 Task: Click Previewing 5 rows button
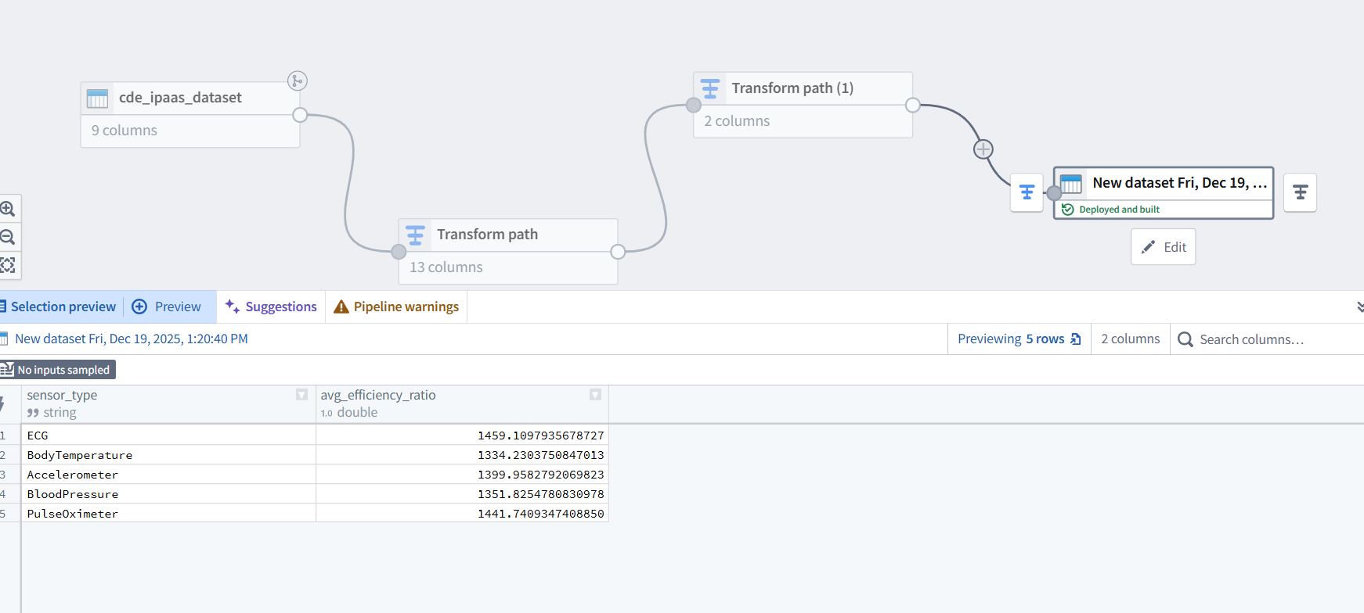(1019, 339)
